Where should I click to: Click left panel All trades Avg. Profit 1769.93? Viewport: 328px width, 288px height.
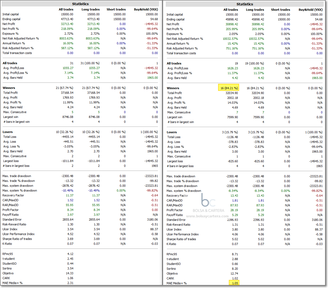point(68,98)
